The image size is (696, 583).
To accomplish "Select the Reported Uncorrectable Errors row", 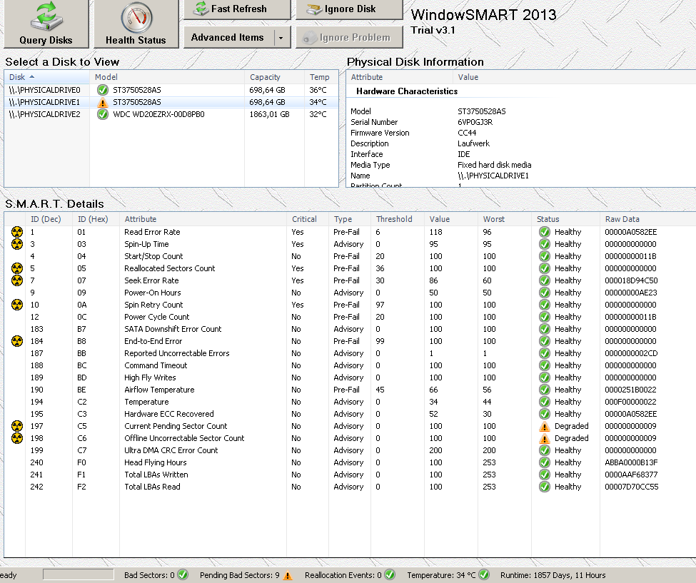I will click(350, 353).
